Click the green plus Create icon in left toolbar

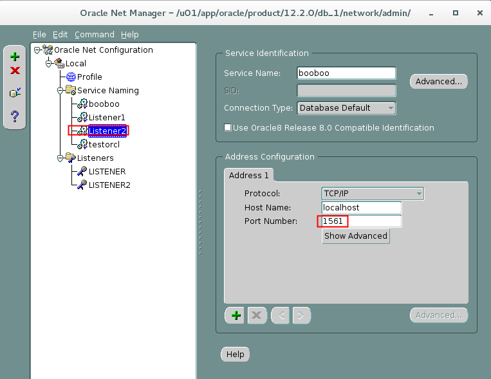pos(15,57)
